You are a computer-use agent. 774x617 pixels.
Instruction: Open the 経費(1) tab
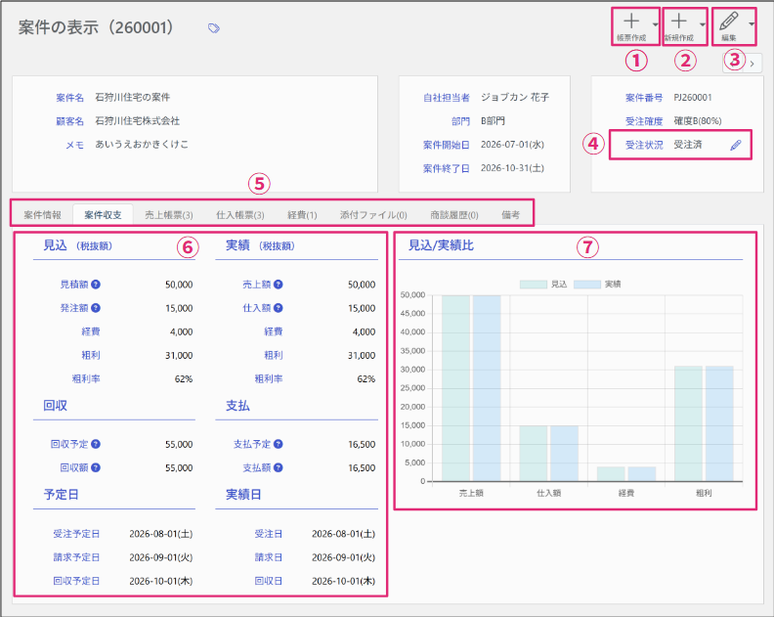point(302,215)
